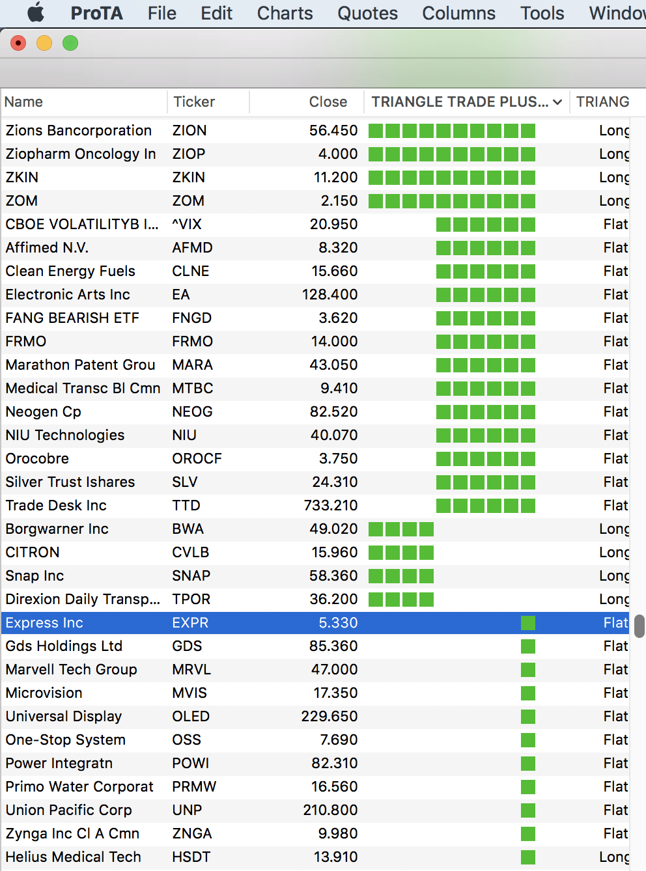
Task: Click the SLV ticker cell
Action: 184,482
